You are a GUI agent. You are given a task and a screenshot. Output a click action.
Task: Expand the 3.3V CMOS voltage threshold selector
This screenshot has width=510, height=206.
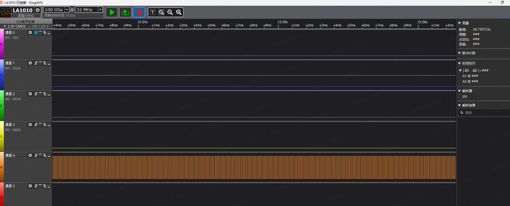click(5, 26)
